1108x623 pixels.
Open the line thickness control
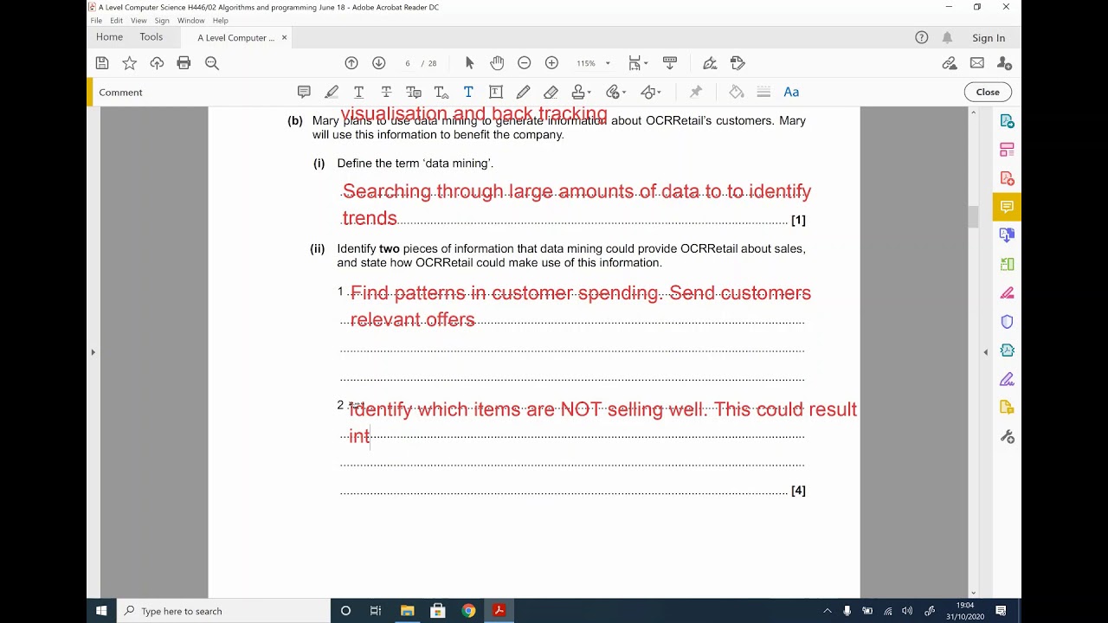[763, 92]
